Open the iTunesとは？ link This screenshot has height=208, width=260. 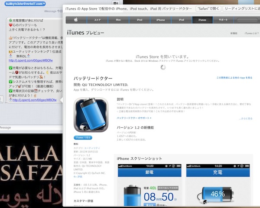coord(251,33)
